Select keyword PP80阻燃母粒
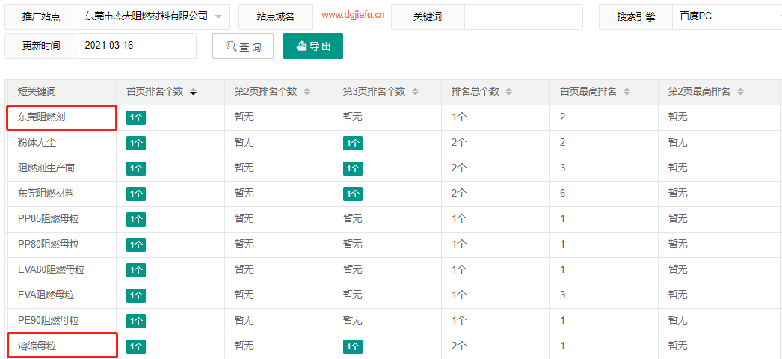 pos(49,245)
